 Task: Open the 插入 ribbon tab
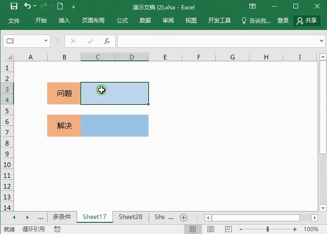(x=64, y=21)
